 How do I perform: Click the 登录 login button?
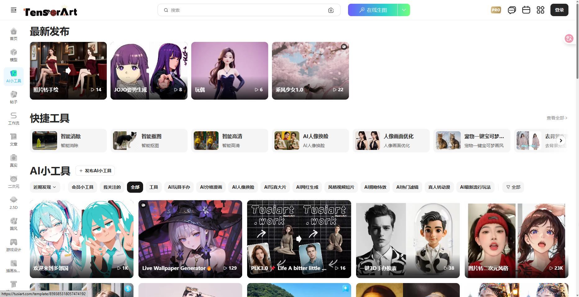pos(559,10)
